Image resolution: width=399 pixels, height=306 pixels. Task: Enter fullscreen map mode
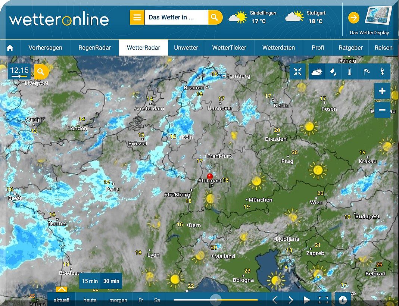323,300
